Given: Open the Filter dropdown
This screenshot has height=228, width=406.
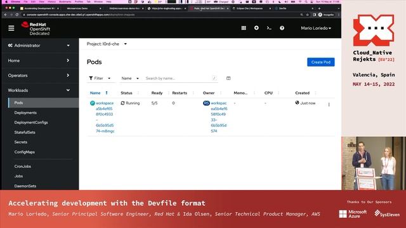Looking at the screenshot, I should pyautogui.click(x=100, y=79).
